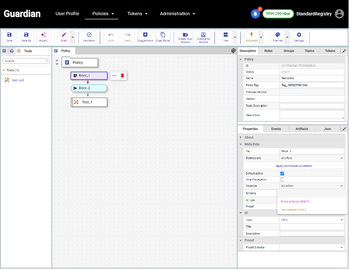Viewport: 349px width, 269px height.
Task: Delete Block_1 with the red trash icon
Action: click(123, 76)
